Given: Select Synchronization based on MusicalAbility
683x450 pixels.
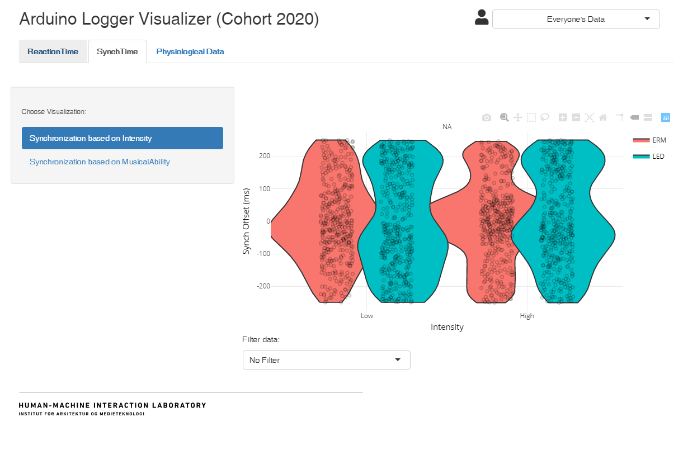Looking at the screenshot, I should tap(100, 162).
